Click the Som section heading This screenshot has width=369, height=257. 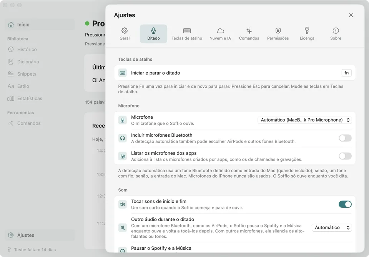123,190
